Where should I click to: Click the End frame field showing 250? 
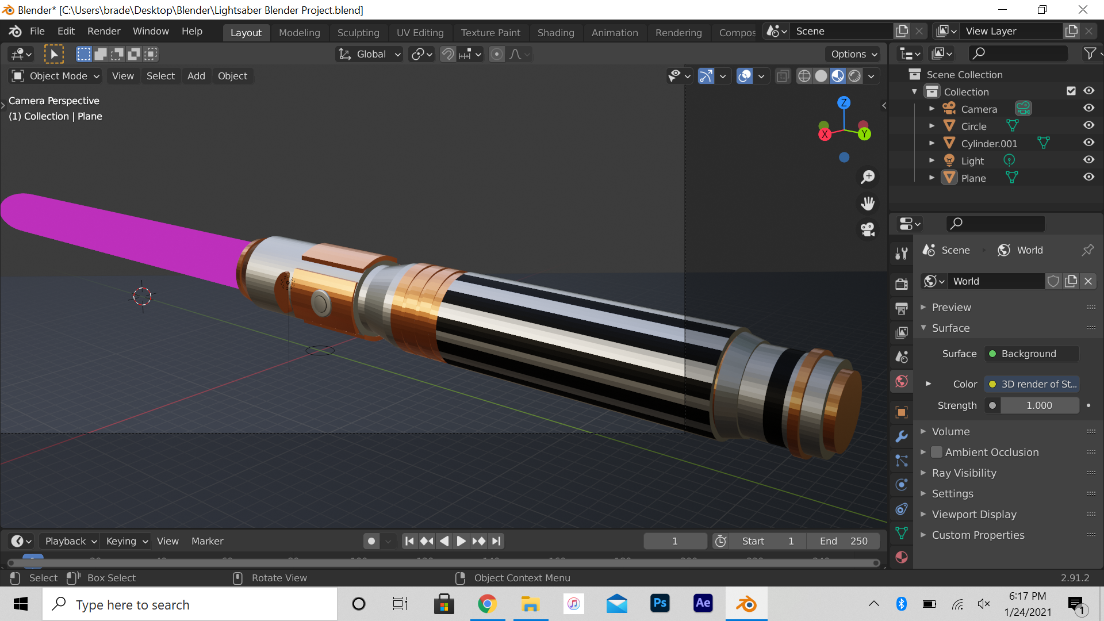coord(842,541)
